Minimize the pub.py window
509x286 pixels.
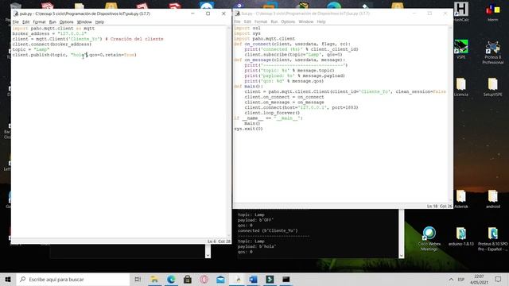(192, 14)
